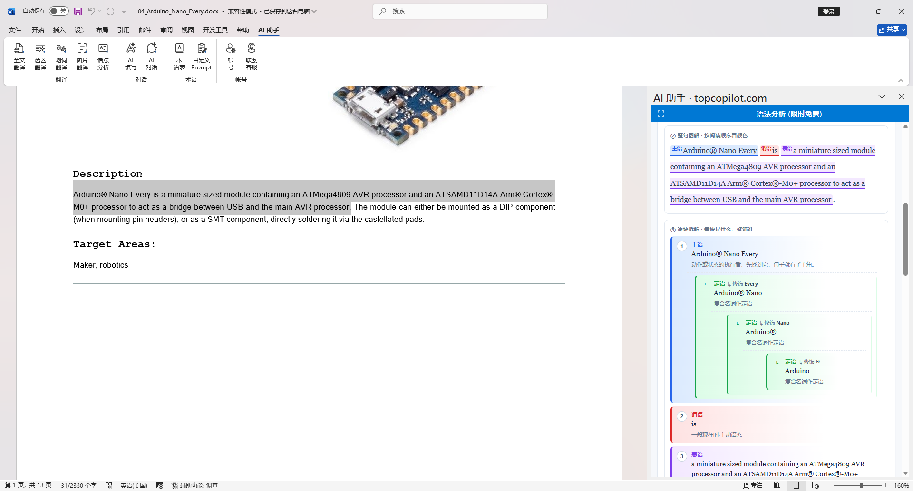
Task: Click the page count 第 1 页 status
Action: (28, 485)
